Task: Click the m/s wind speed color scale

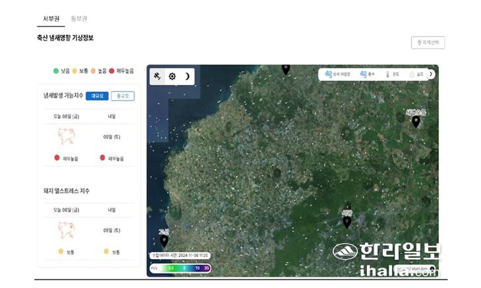Action: point(181,268)
